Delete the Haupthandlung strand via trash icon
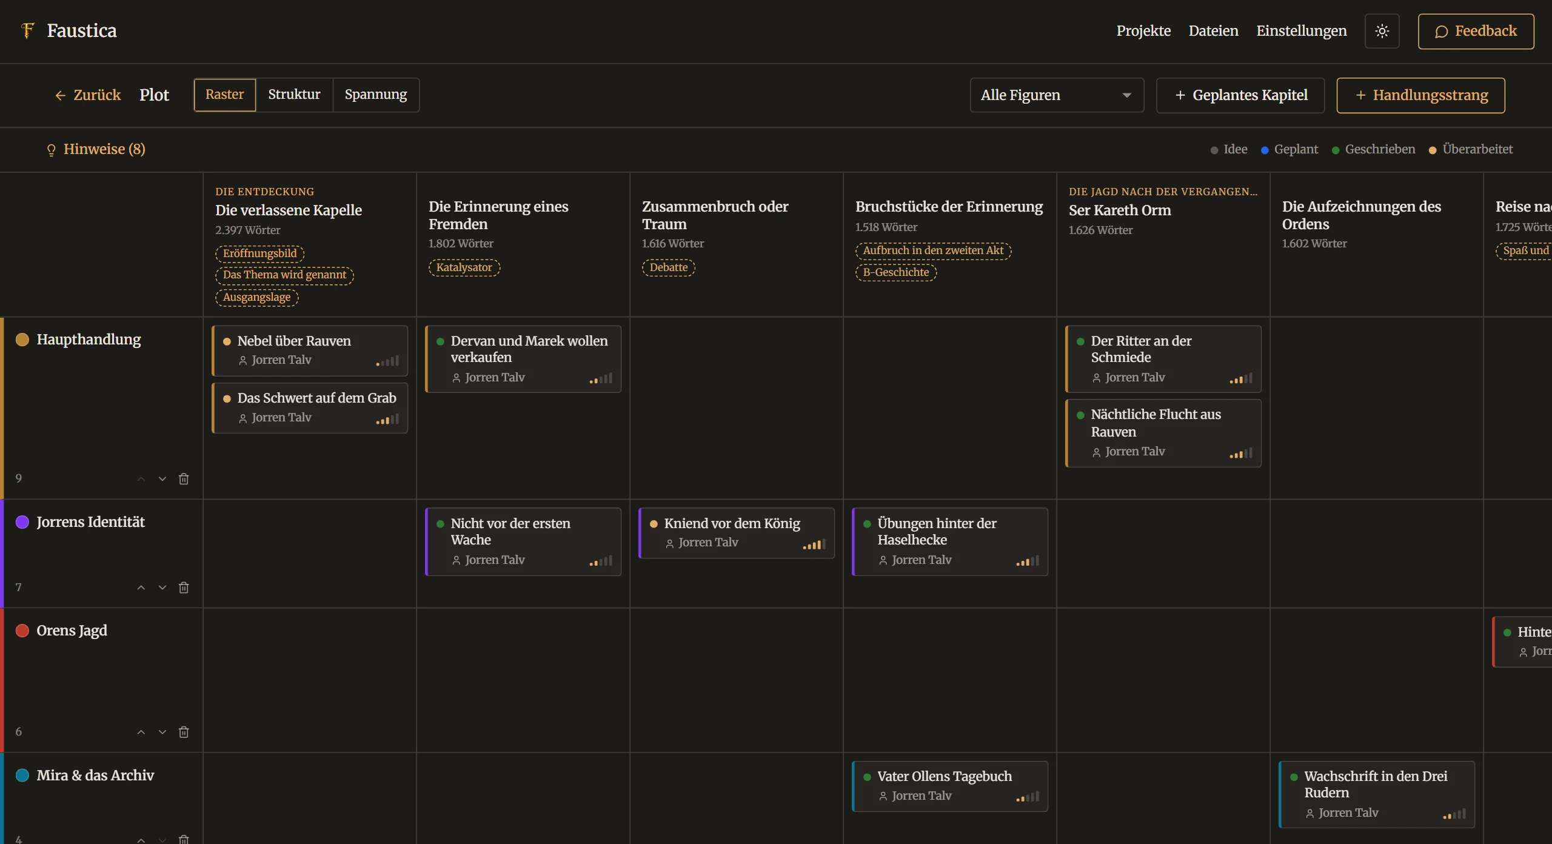The image size is (1552, 844). [x=184, y=479]
